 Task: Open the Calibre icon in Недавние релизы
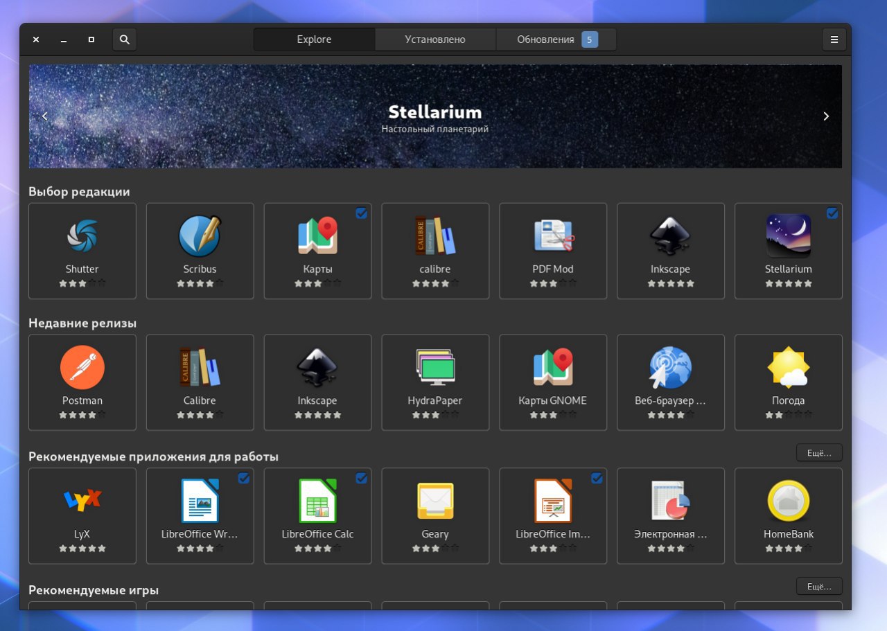pos(200,367)
